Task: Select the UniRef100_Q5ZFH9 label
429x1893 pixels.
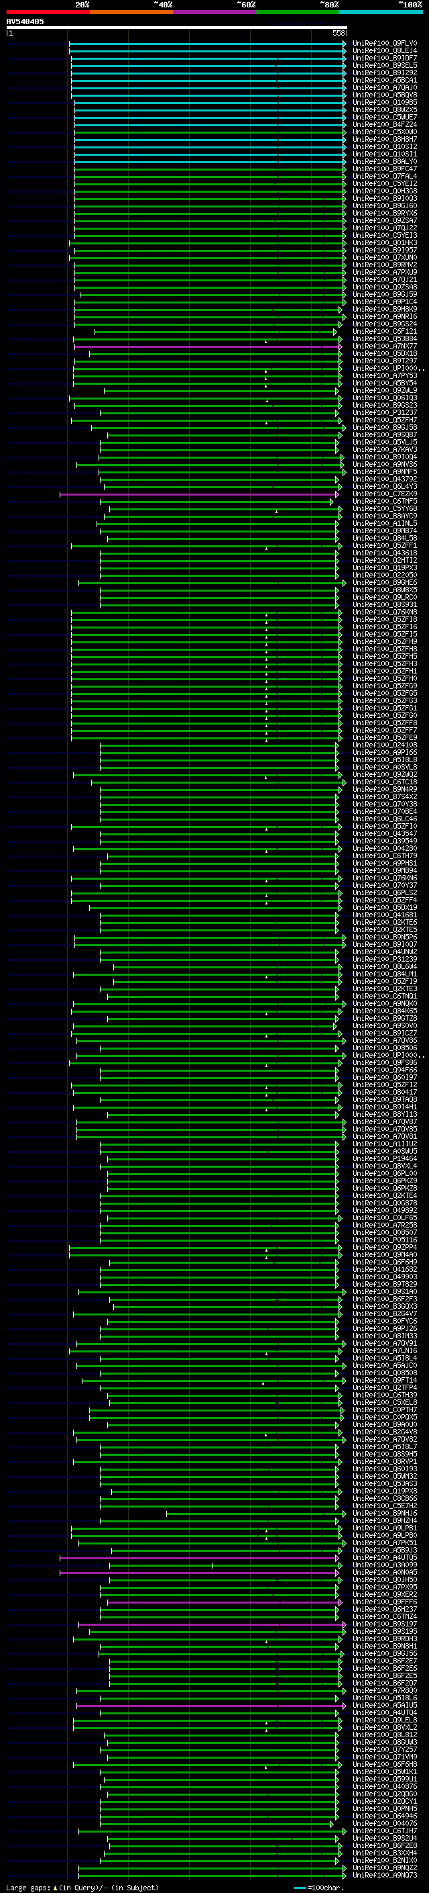Action: (x=384, y=641)
